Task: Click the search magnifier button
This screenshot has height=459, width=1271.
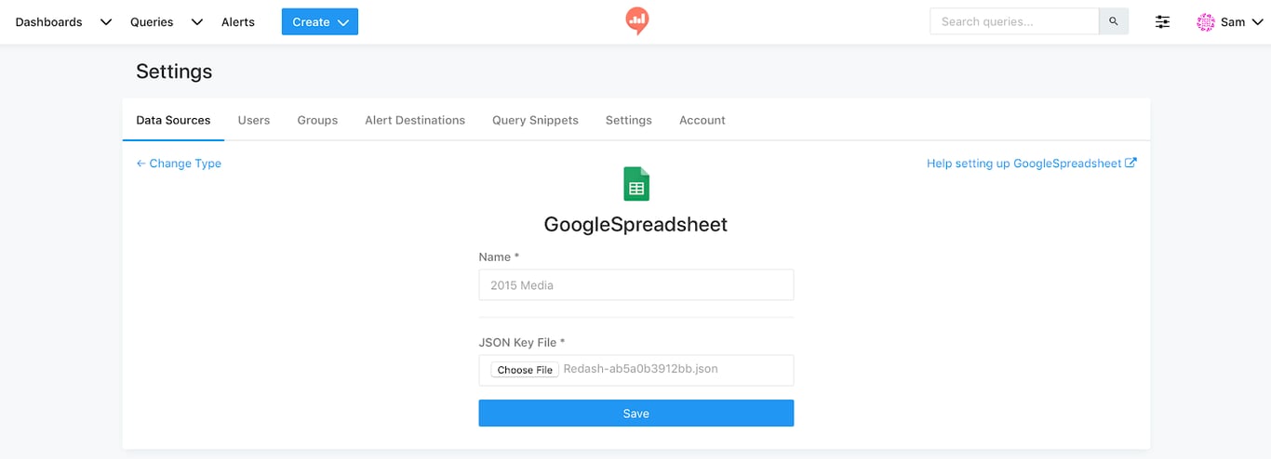Action: pyautogui.click(x=1114, y=21)
